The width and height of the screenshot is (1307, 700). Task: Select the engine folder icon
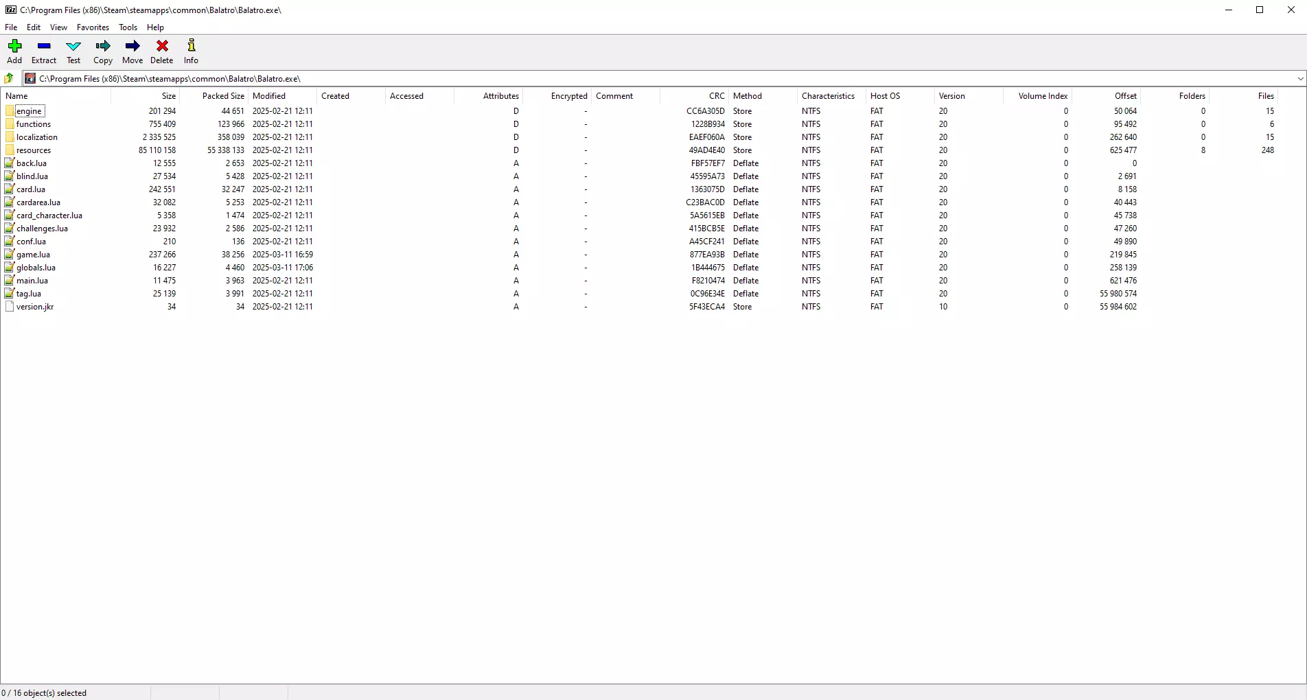[x=10, y=111]
